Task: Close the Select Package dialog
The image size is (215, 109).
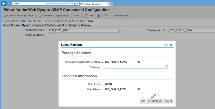Action: (x=171, y=45)
